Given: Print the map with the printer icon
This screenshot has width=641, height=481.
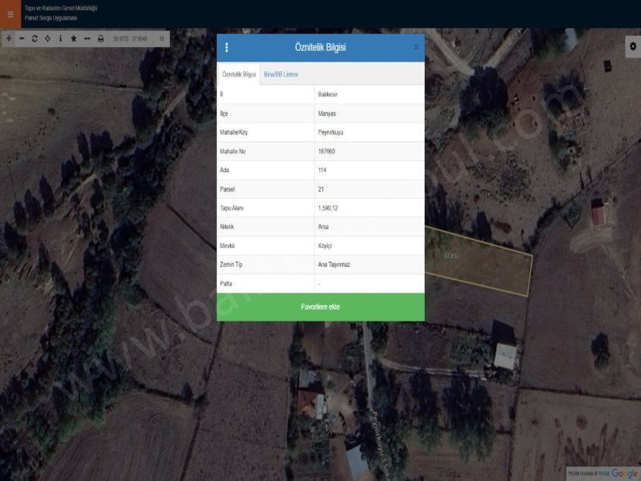Looking at the screenshot, I should pyautogui.click(x=100, y=39).
